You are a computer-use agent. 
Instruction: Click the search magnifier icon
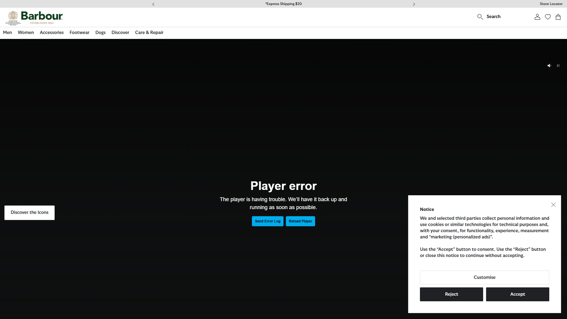(480, 17)
